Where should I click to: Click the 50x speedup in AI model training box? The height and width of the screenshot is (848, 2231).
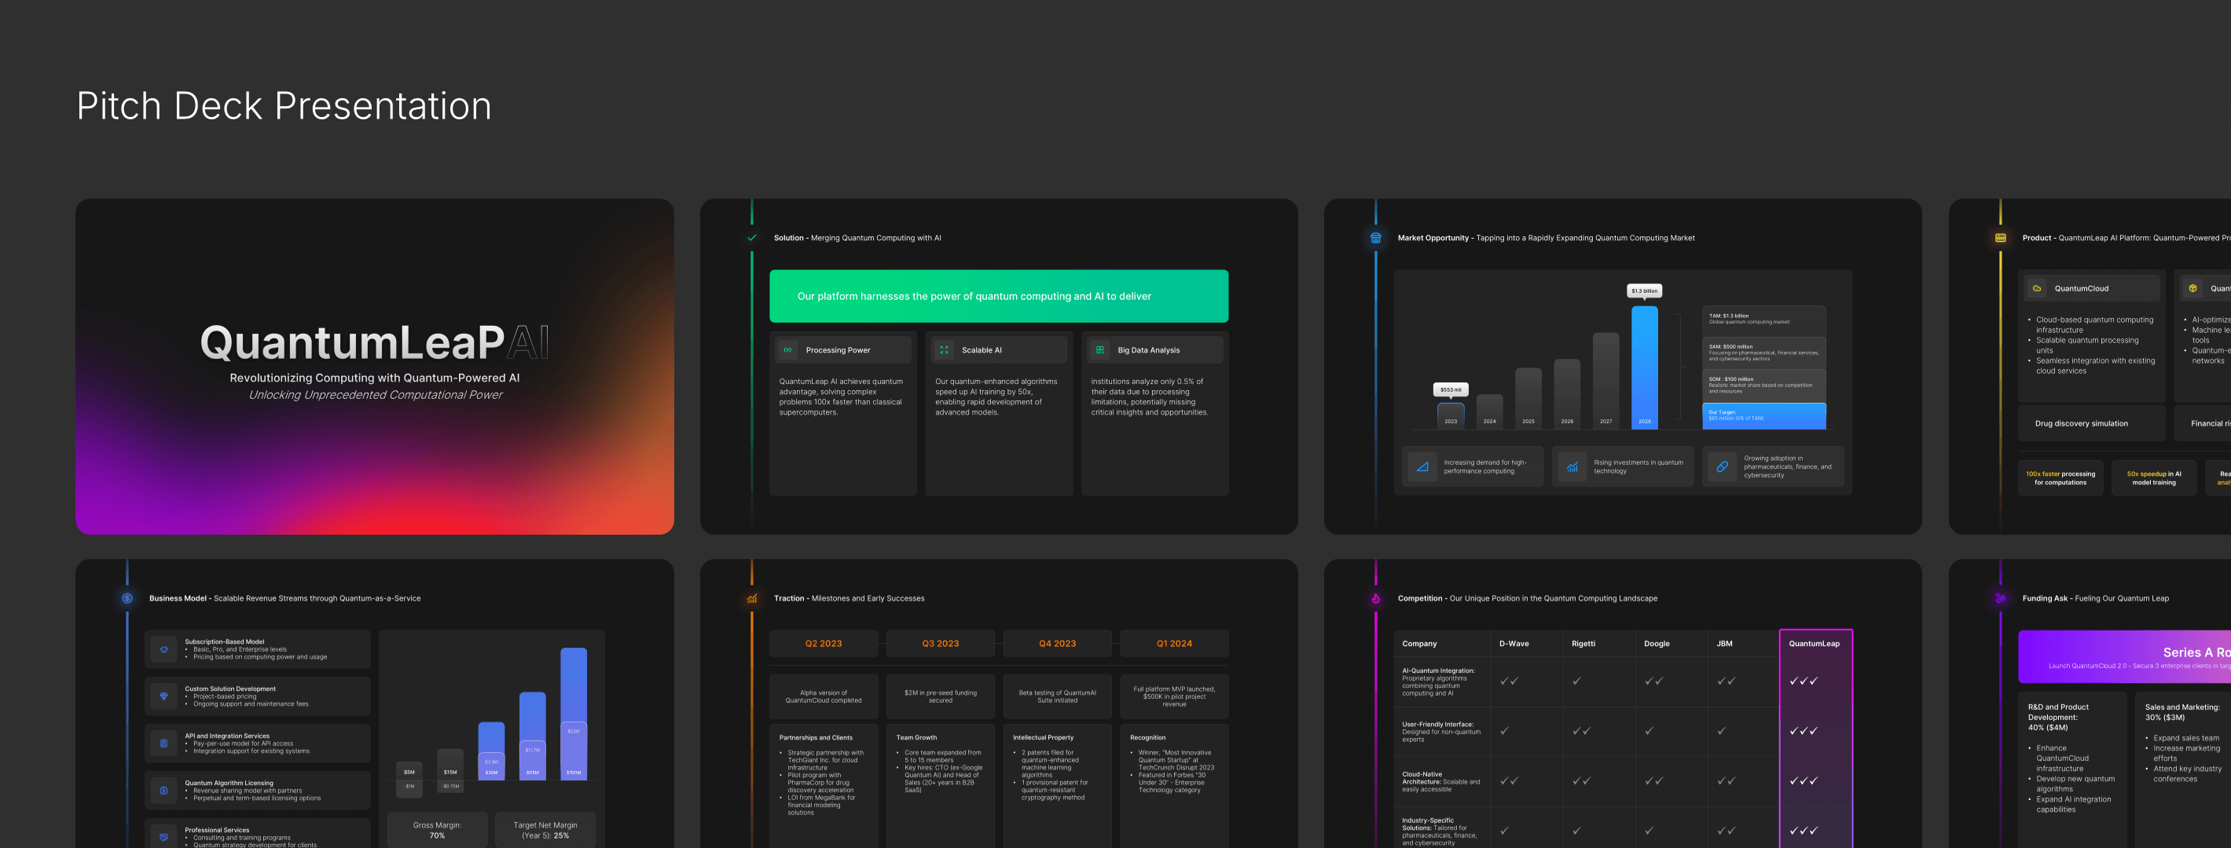click(2154, 478)
